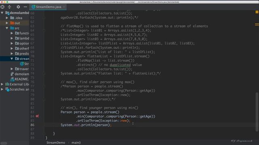This screenshot has width=259, height=145.
Task: Expand the out folder
Action: pyautogui.click(x=7, y=23)
